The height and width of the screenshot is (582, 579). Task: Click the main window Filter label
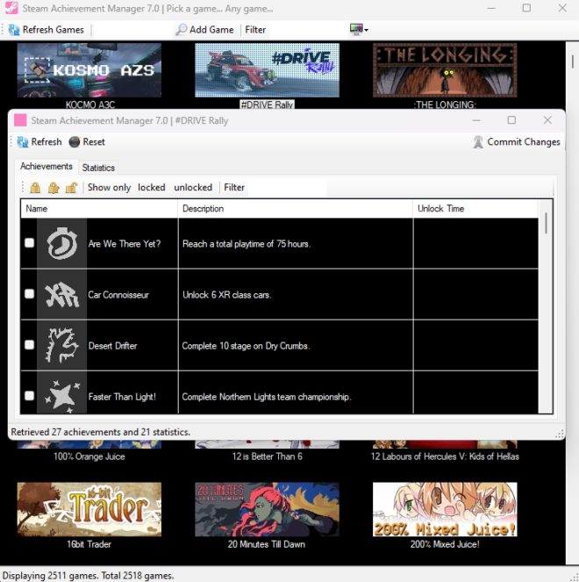(255, 30)
